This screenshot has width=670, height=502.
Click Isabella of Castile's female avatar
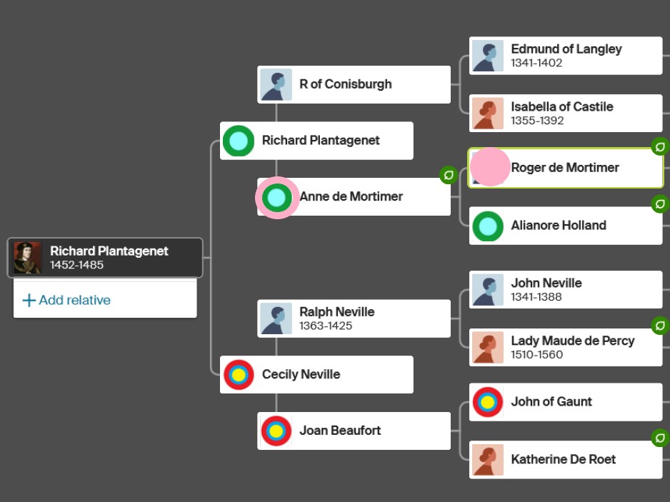[488, 114]
